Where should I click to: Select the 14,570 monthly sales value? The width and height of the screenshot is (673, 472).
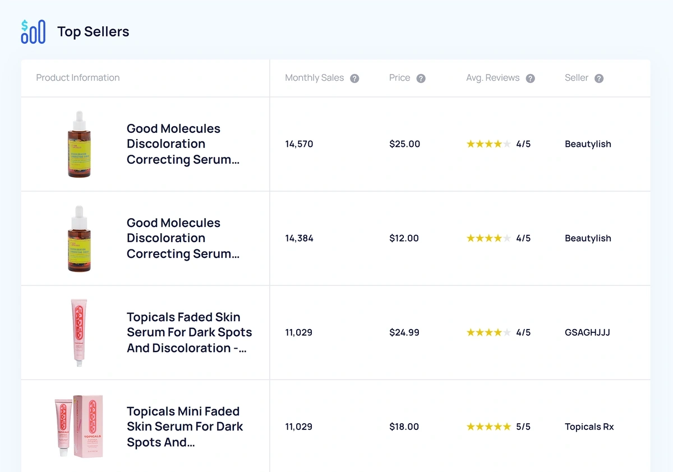[299, 144]
